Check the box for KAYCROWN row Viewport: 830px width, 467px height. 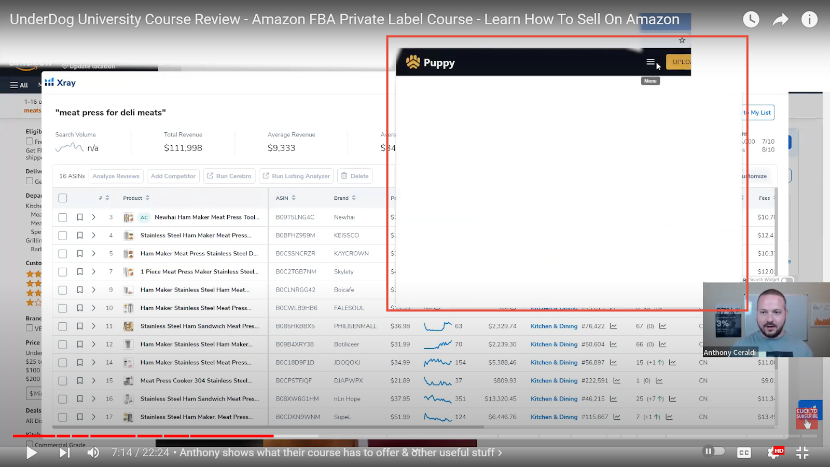[x=63, y=254]
